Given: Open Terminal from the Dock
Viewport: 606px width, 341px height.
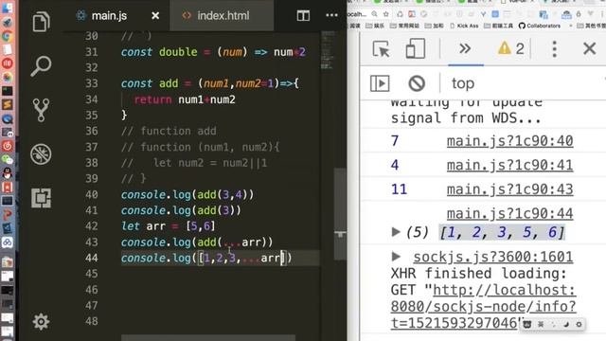Looking at the screenshot, I should point(7,91).
